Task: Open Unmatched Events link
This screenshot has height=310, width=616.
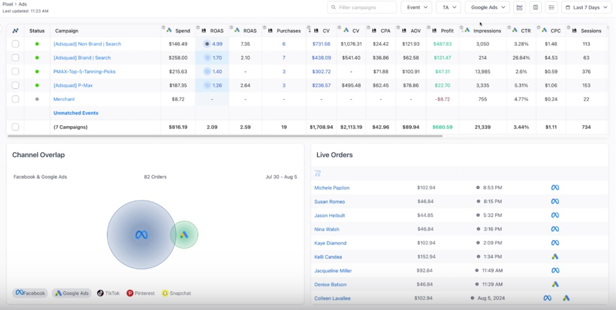Action: pos(76,113)
